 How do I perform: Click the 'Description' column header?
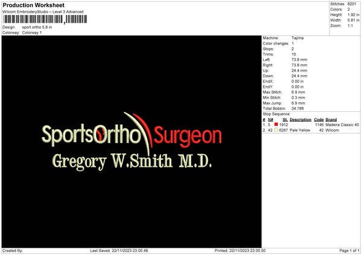300,120
